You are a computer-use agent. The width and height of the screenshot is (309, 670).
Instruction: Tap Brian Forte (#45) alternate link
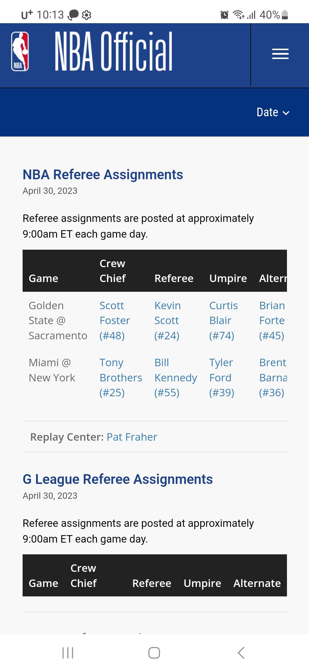(x=272, y=320)
